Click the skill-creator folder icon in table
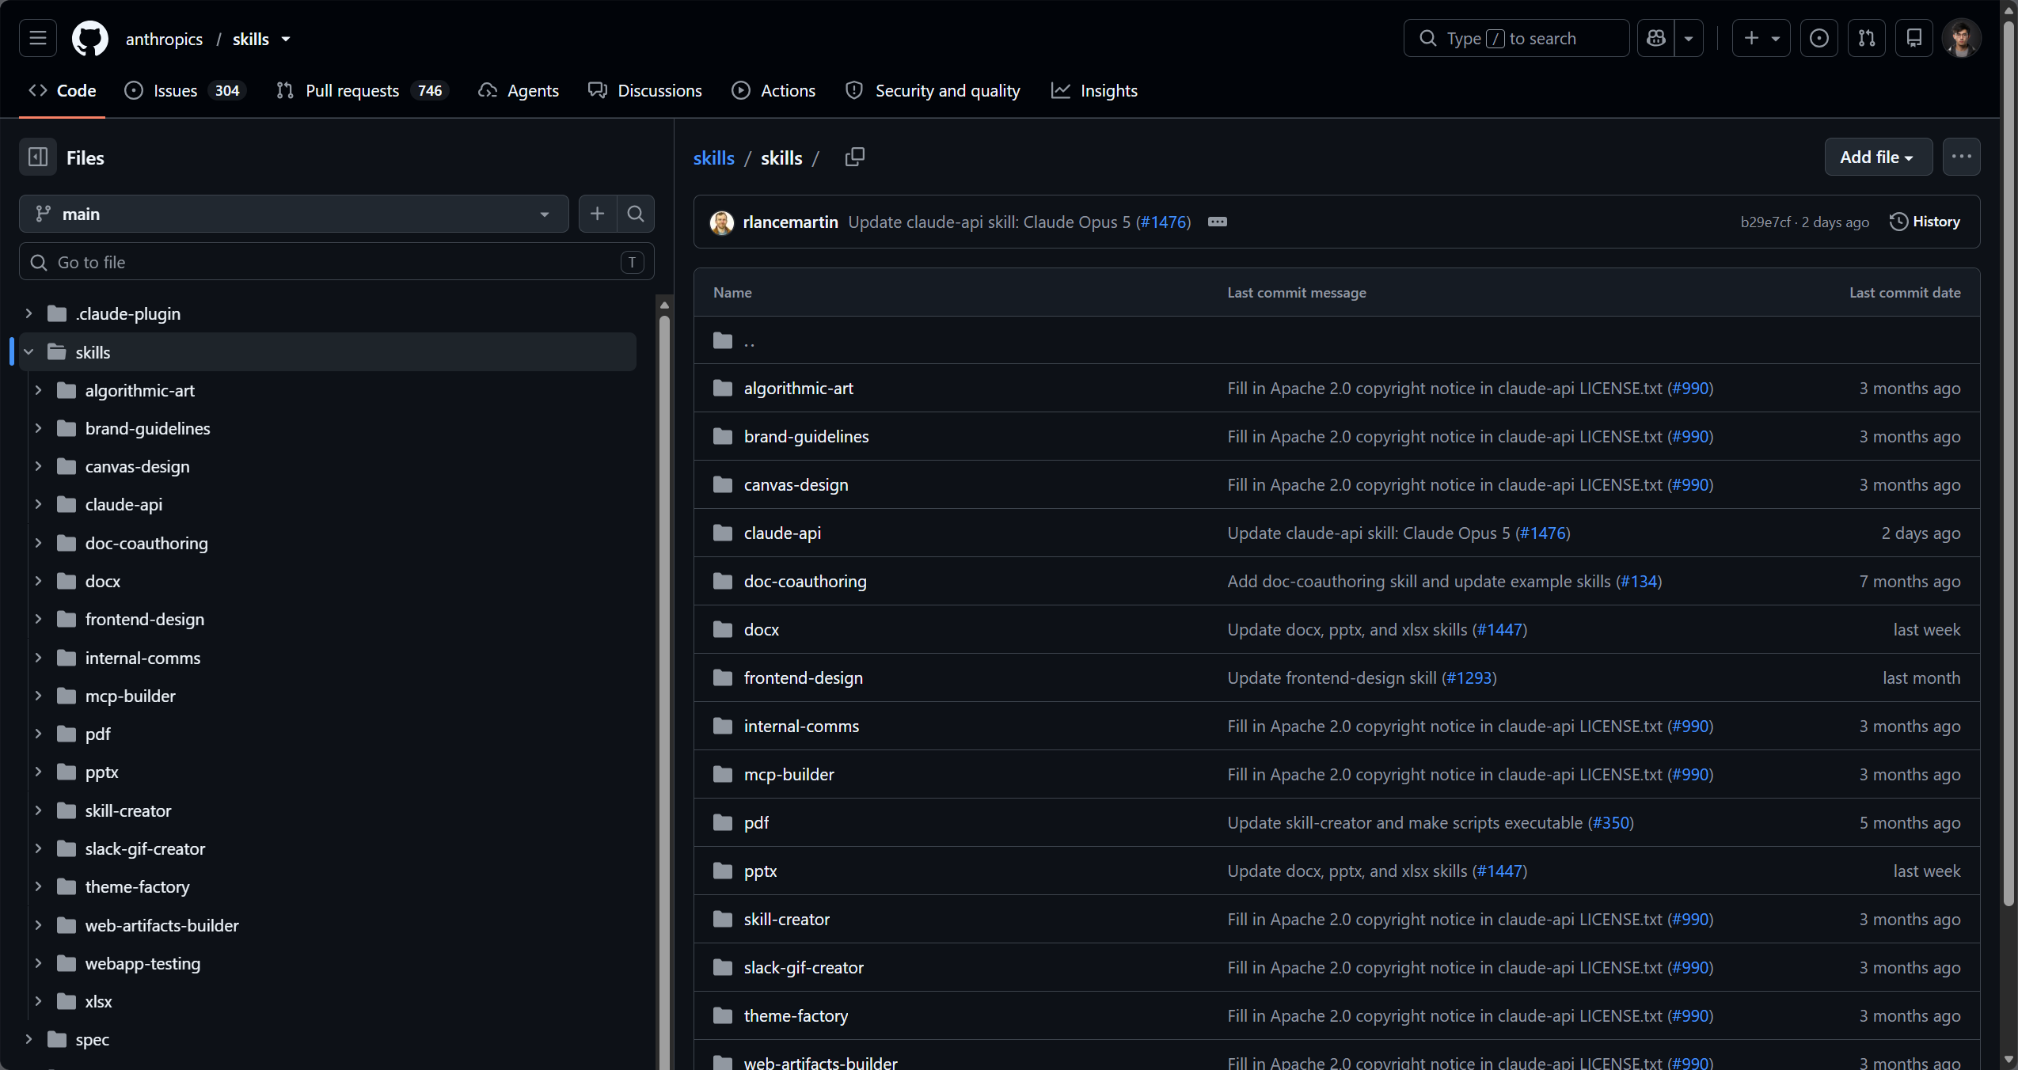This screenshot has width=2018, height=1070. 723,919
